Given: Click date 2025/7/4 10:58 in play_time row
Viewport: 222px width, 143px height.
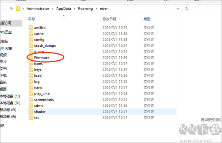Looking at the screenshot, I should coord(115,93).
